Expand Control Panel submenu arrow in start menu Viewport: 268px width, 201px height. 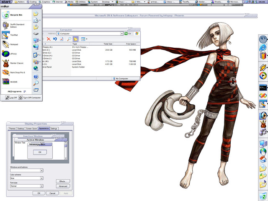pos(40,55)
